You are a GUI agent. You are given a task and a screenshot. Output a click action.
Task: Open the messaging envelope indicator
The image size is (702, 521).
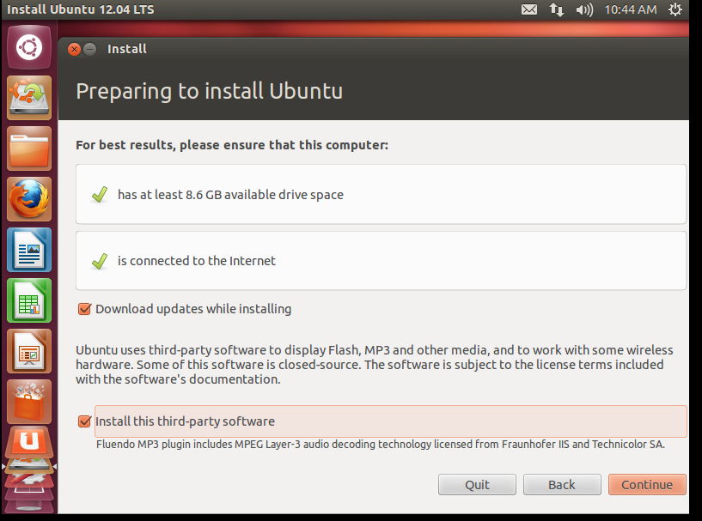pos(529,9)
